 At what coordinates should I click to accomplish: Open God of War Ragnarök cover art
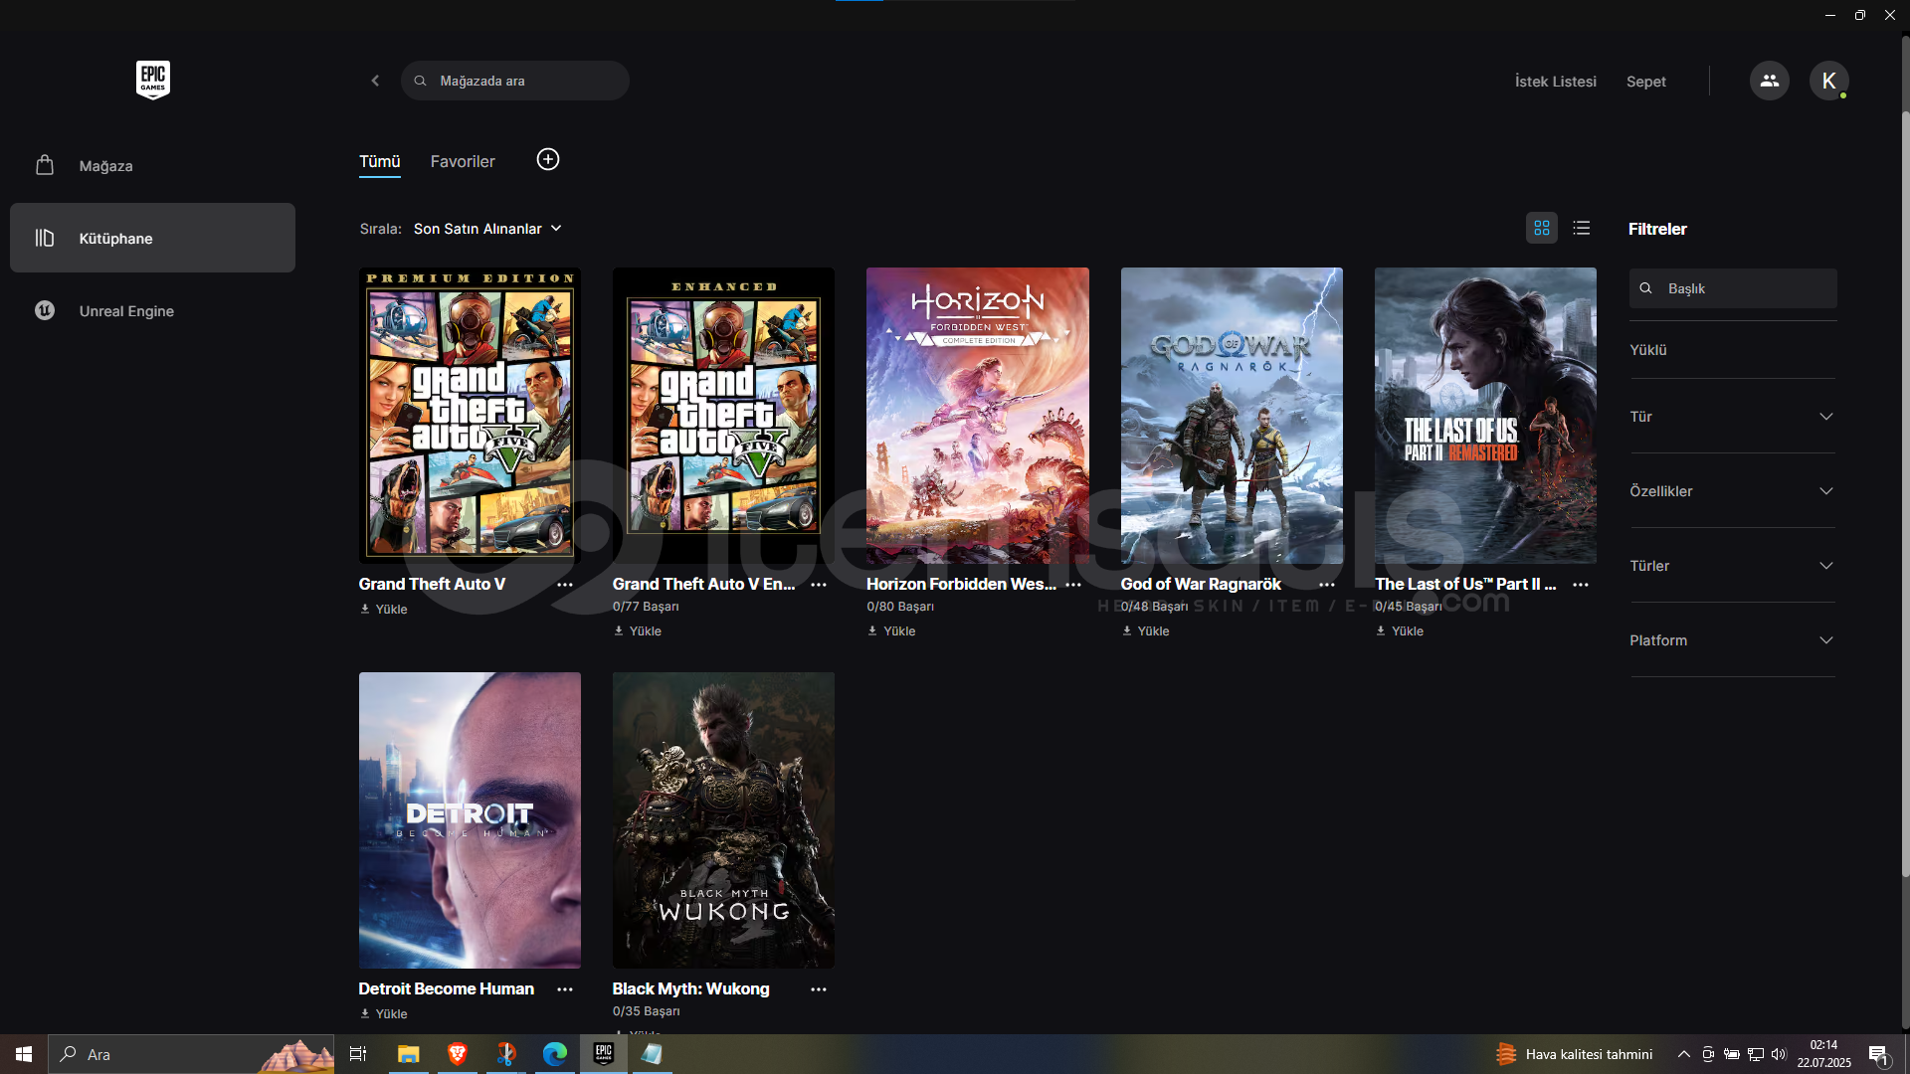[x=1232, y=415]
